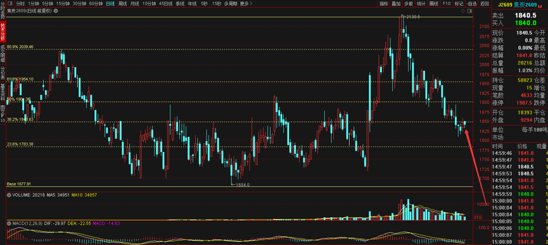Open the 多周期 multi-period view
The width and height of the screenshot is (548, 245).
pyautogui.click(x=230, y=4)
